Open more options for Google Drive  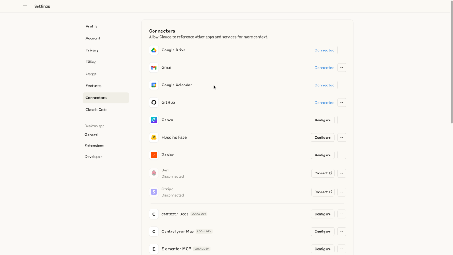[x=342, y=50]
